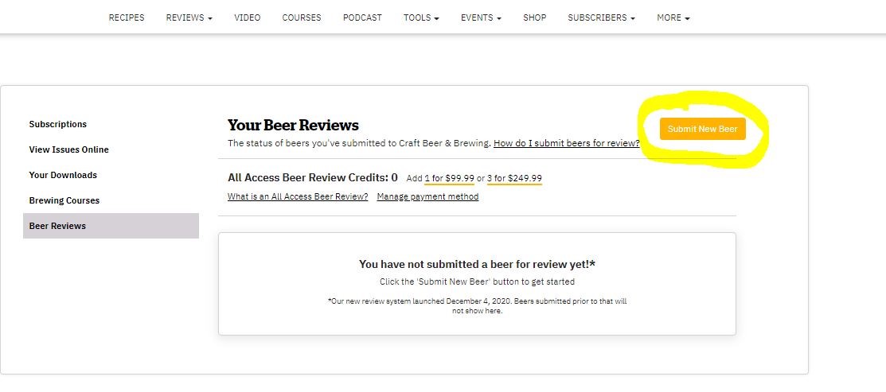Viewport: 886px width, 392px height.
Task: Add 3 review credits for $249.99
Action: pyautogui.click(x=514, y=178)
